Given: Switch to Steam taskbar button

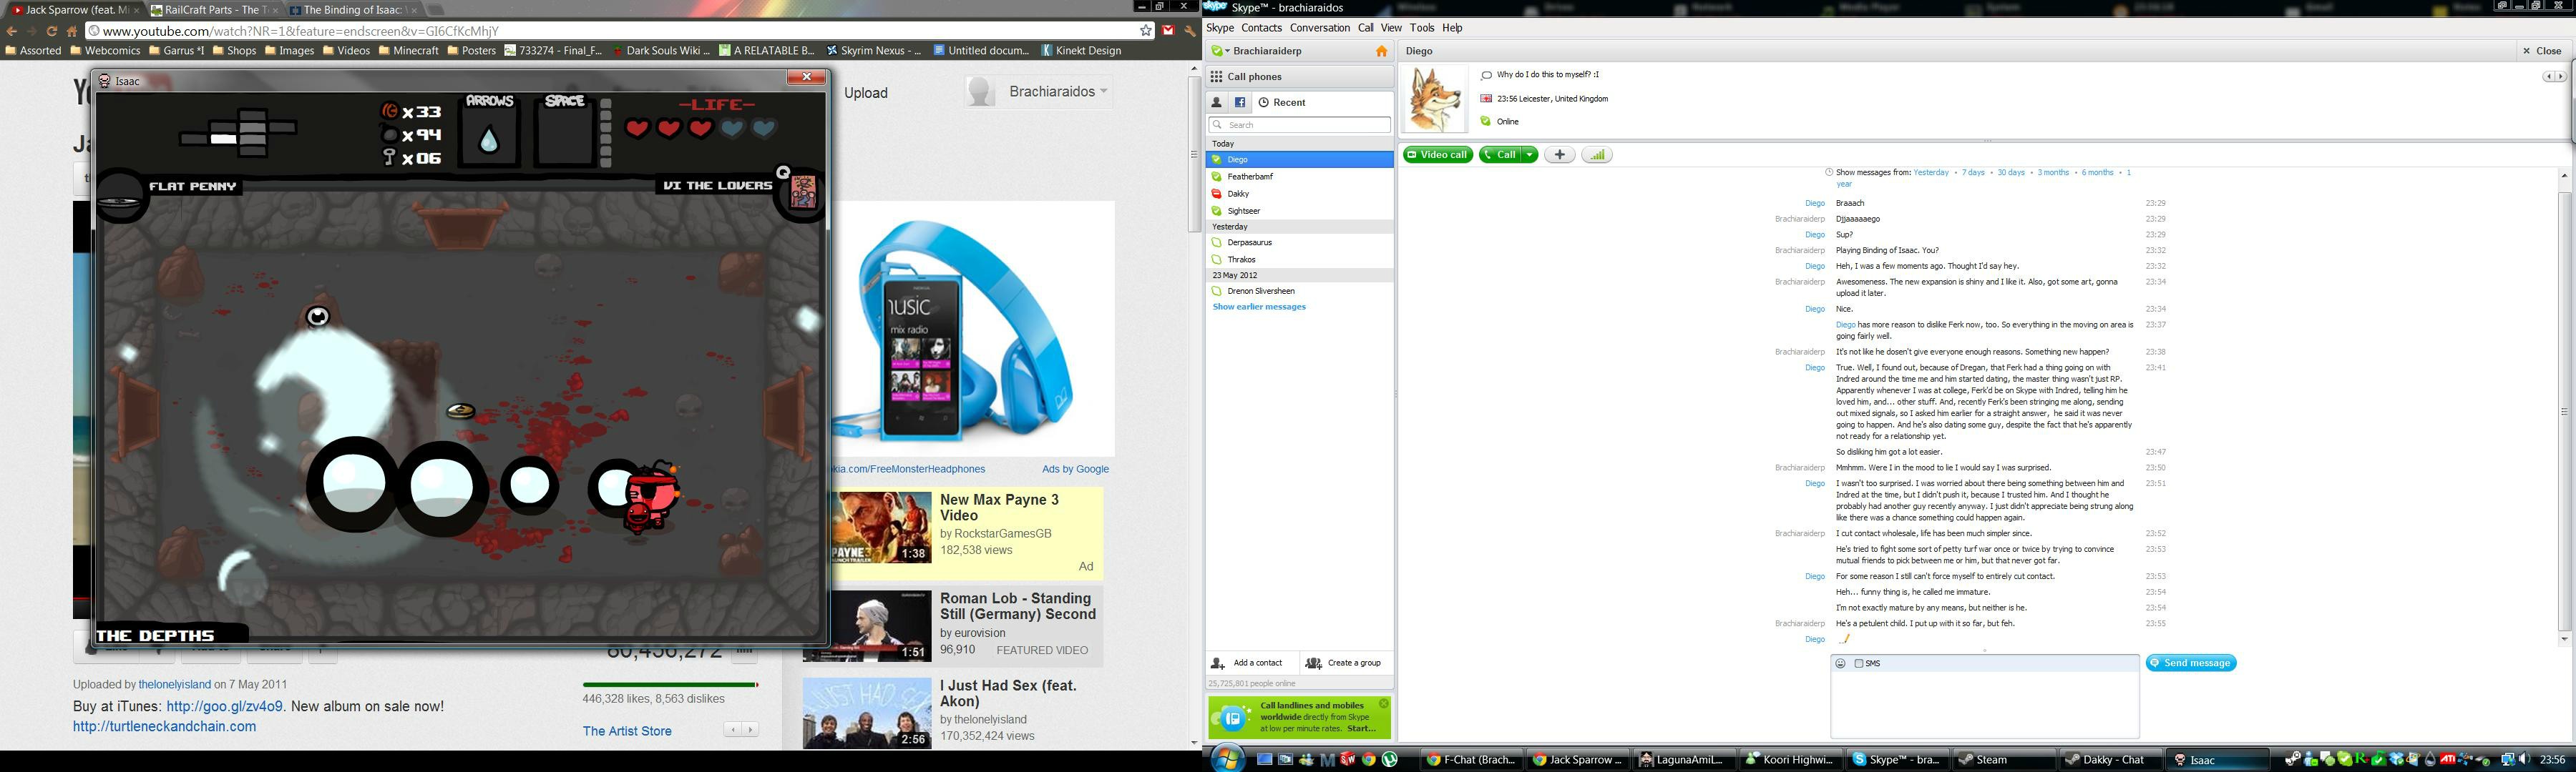Looking at the screenshot, I should (x=2004, y=760).
